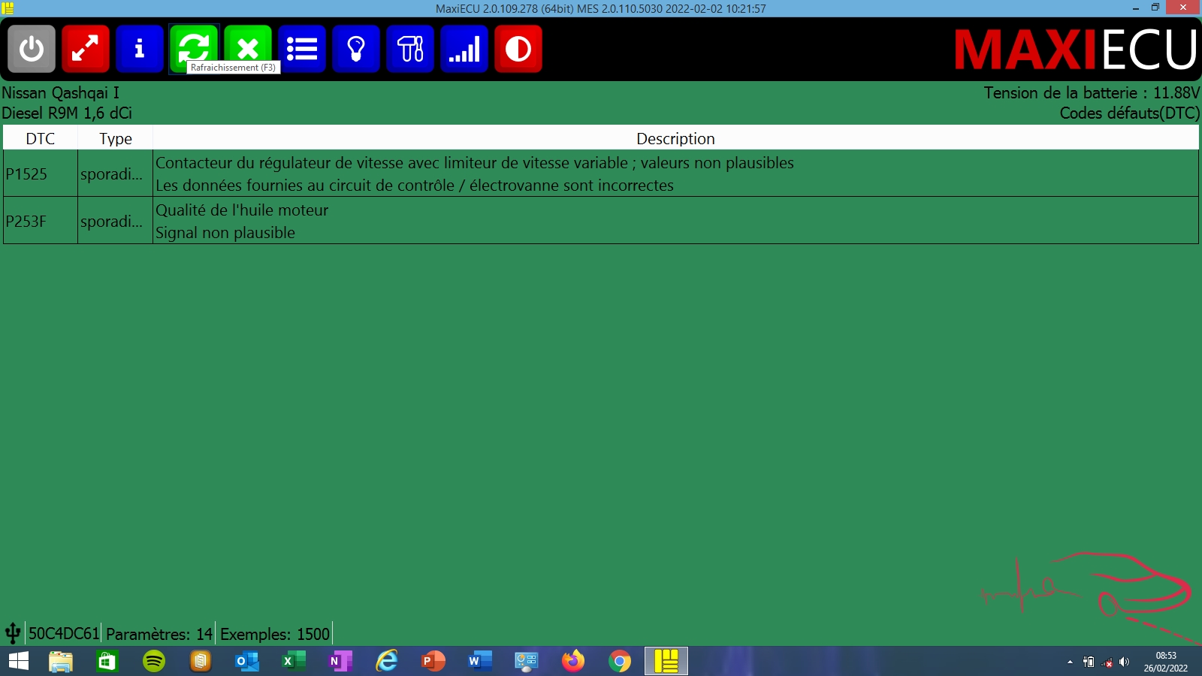1202x676 pixels.
Task: Select the Type column header
Action: pos(116,138)
